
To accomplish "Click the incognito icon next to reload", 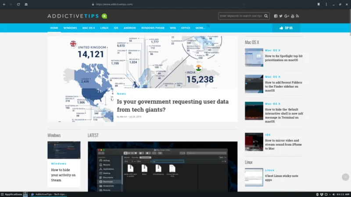I will tap(26, 4).
